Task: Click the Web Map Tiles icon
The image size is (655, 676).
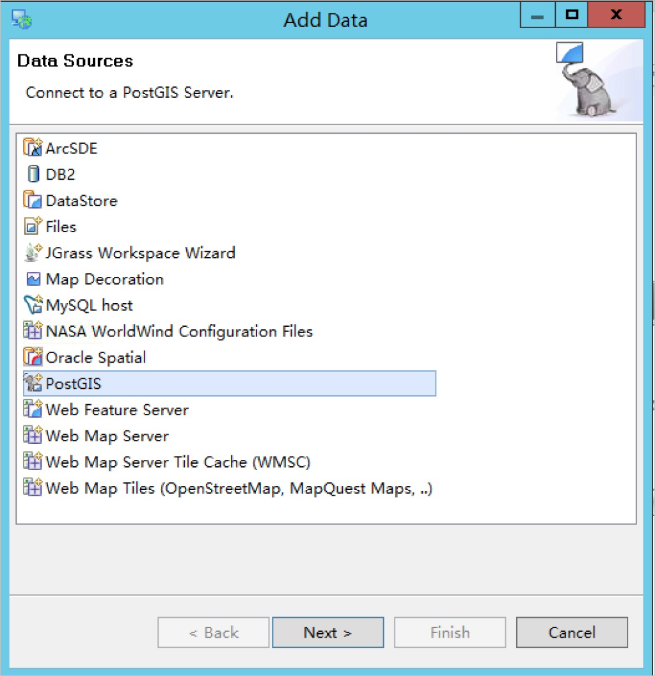Action: [33, 487]
